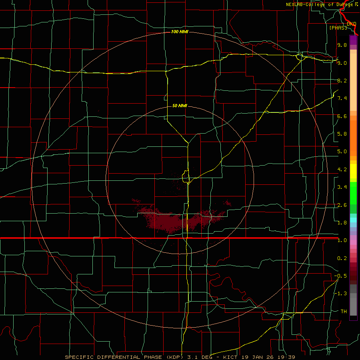Click the [PHAS] legend unit label
This screenshot has height=360, width=360.
338,28
